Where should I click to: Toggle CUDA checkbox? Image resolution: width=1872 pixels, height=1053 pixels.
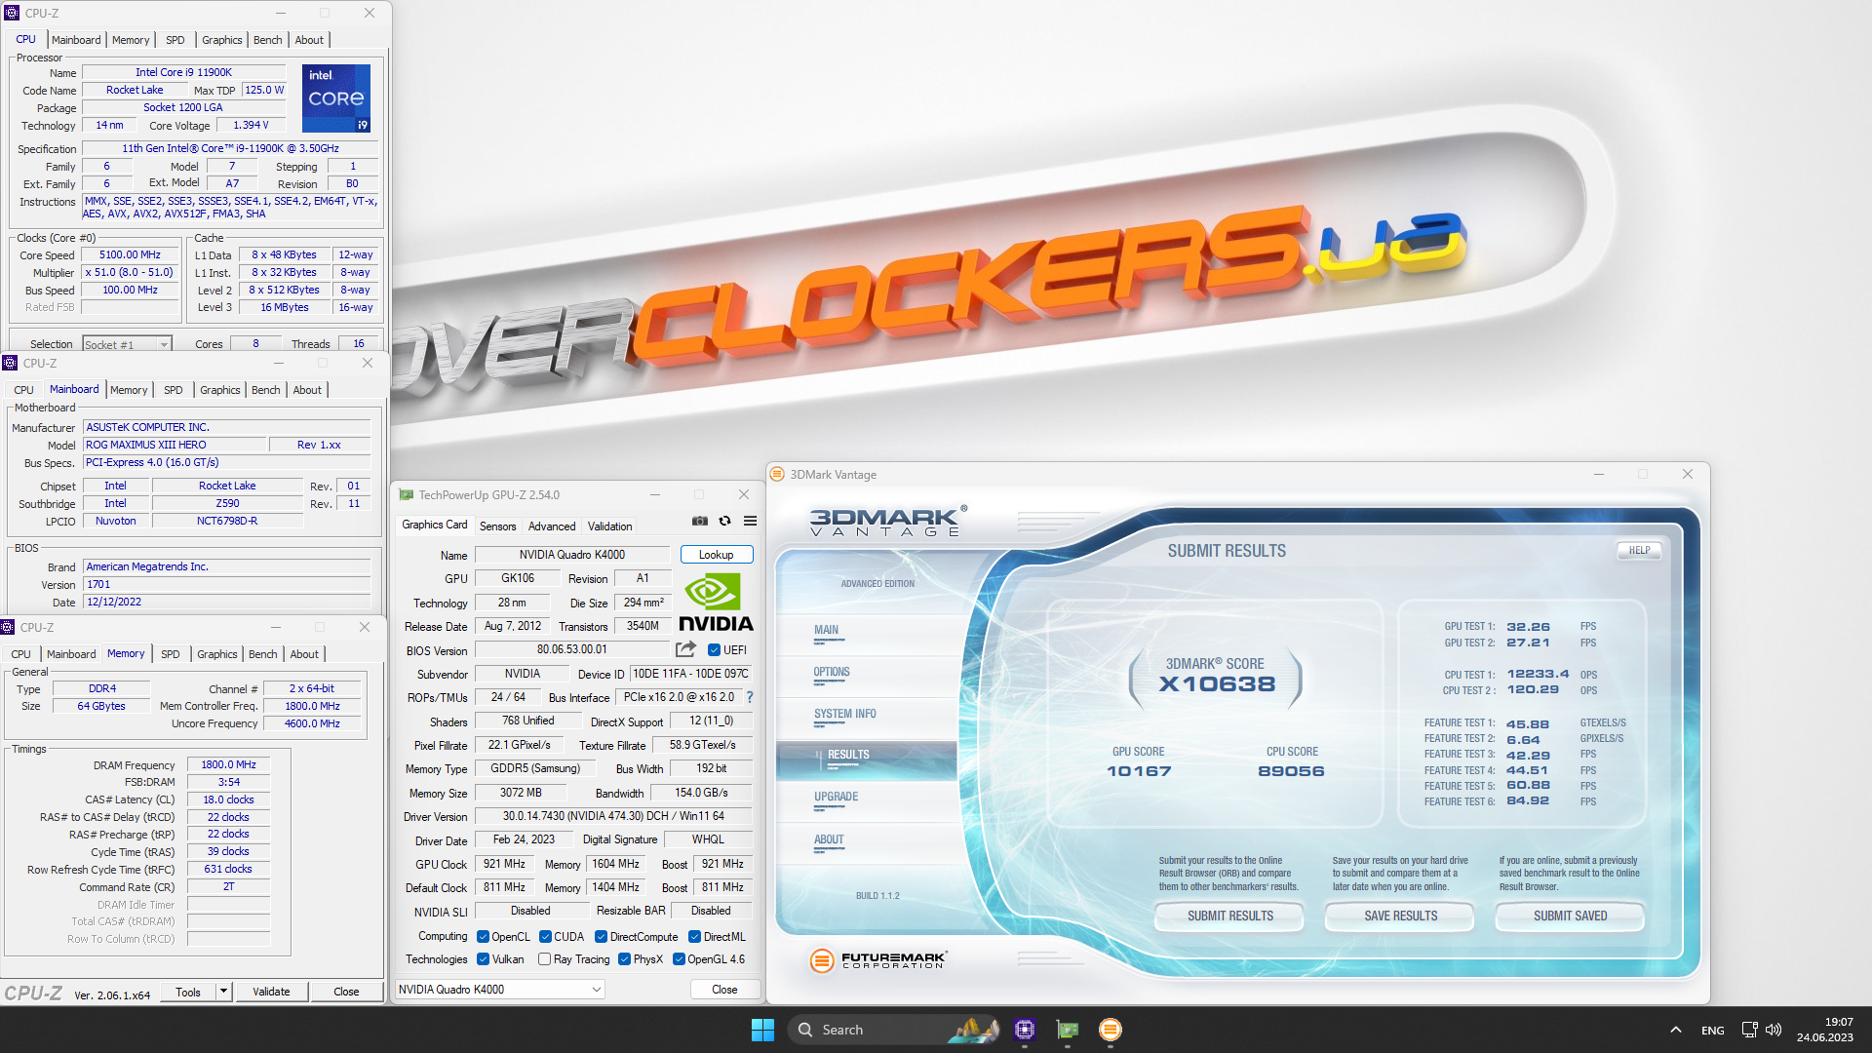545,937
